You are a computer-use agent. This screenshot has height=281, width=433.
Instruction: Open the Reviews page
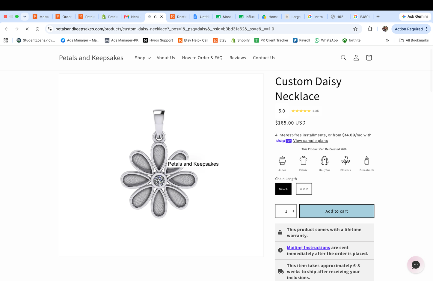coord(238,58)
